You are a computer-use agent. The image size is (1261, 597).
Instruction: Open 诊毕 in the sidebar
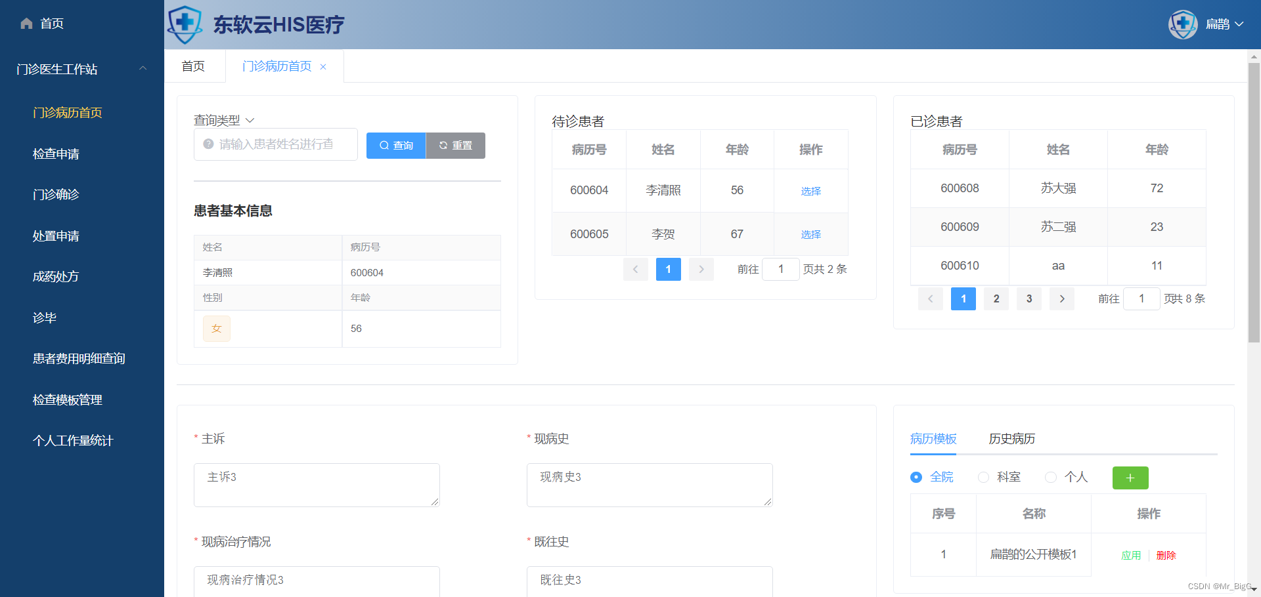pyautogui.click(x=45, y=318)
